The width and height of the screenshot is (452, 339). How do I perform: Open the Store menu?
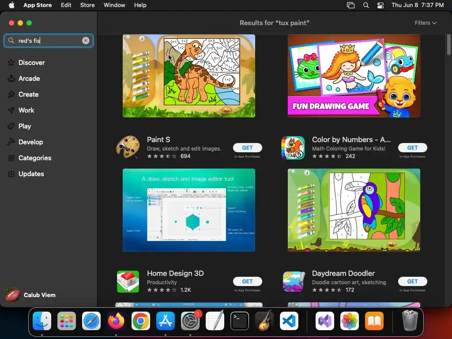[x=87, y=5]
